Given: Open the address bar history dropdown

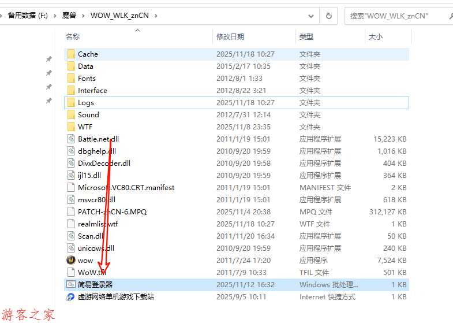Looking at the screenshot, I should [312, 16].
